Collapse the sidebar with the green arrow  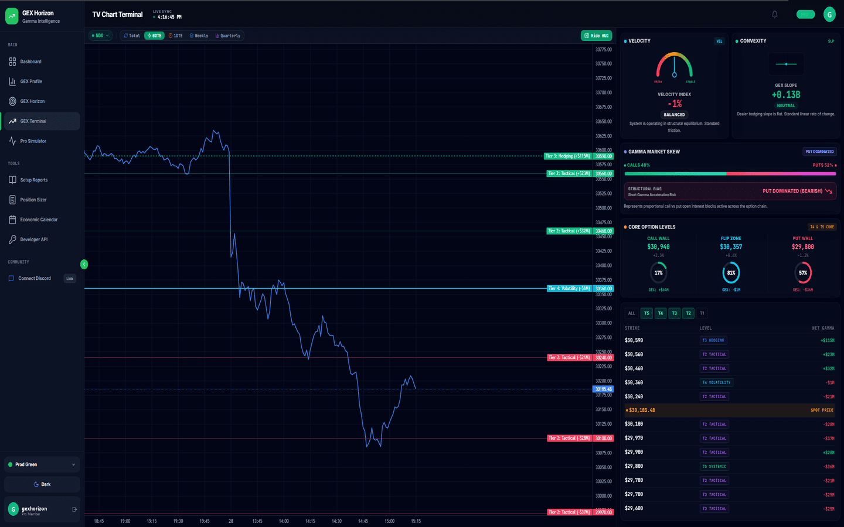click(84, 264)
